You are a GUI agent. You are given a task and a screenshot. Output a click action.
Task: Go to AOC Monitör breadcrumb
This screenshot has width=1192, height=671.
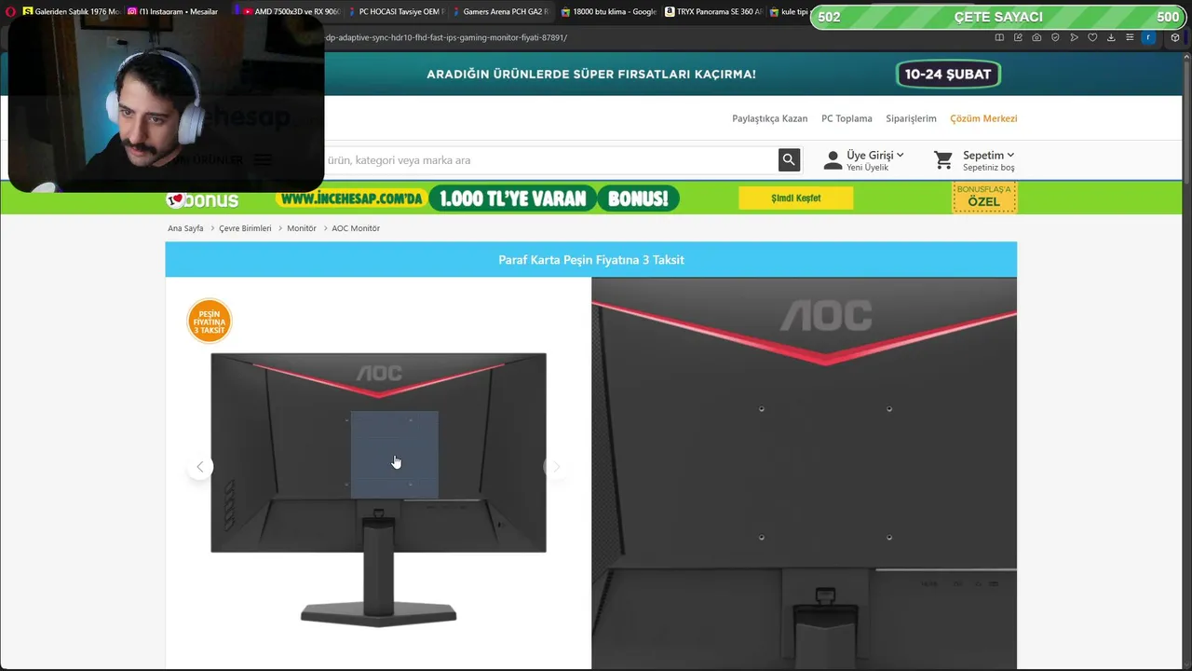356,228
